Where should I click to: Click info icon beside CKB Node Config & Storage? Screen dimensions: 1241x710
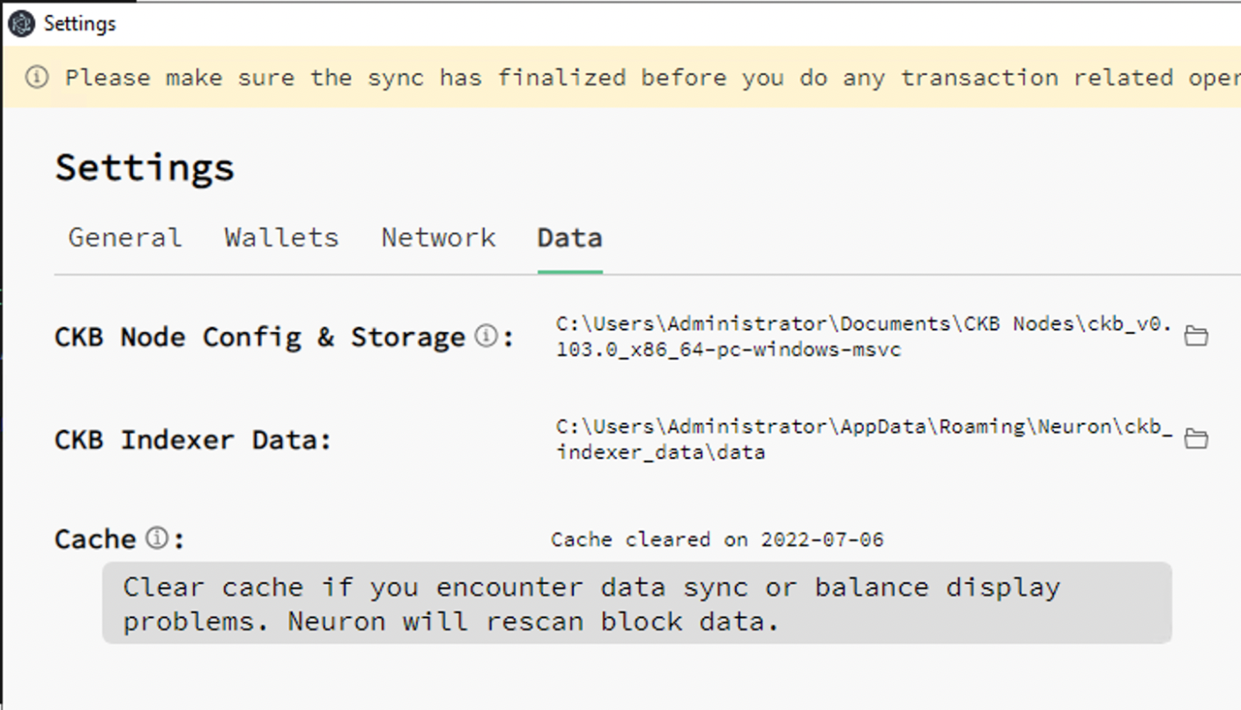point(486,336)
